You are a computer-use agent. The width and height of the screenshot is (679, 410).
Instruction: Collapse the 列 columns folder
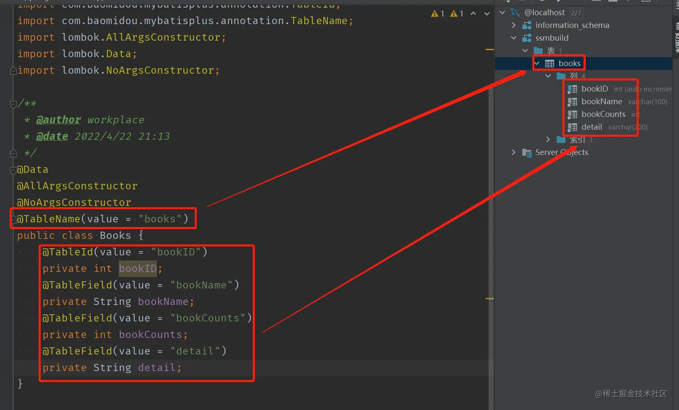[x=548, y=76]
